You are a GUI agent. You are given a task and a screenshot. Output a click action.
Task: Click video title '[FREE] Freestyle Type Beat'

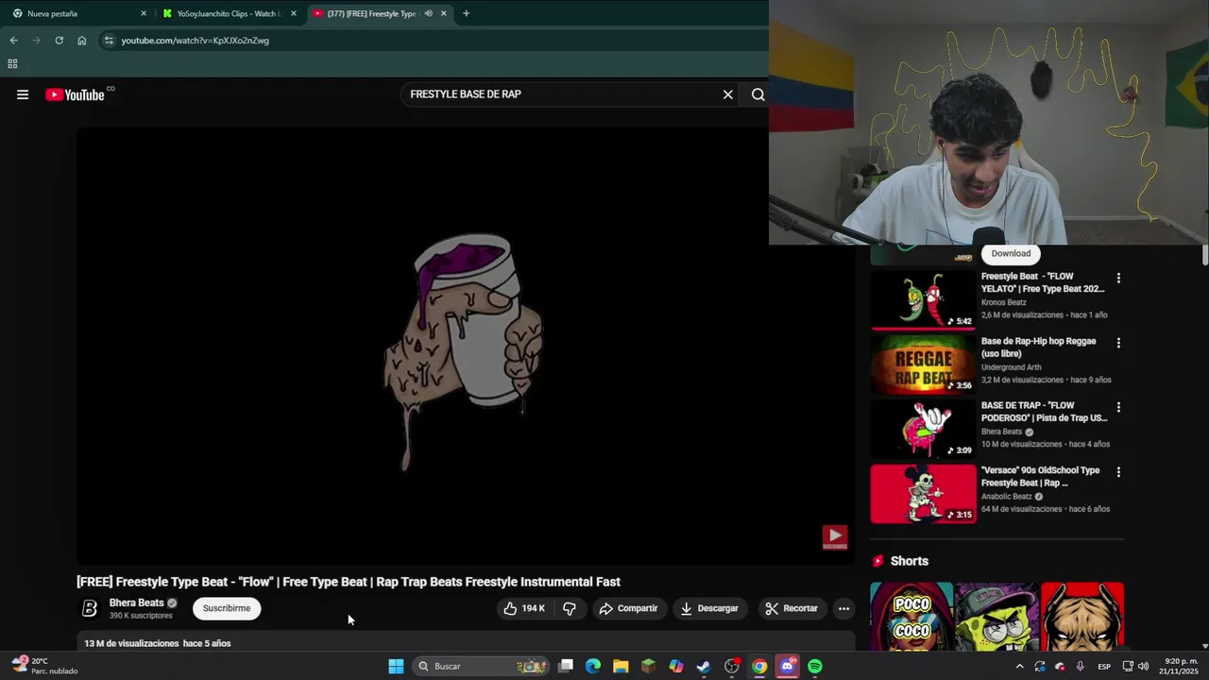click(x=349, y=582)
